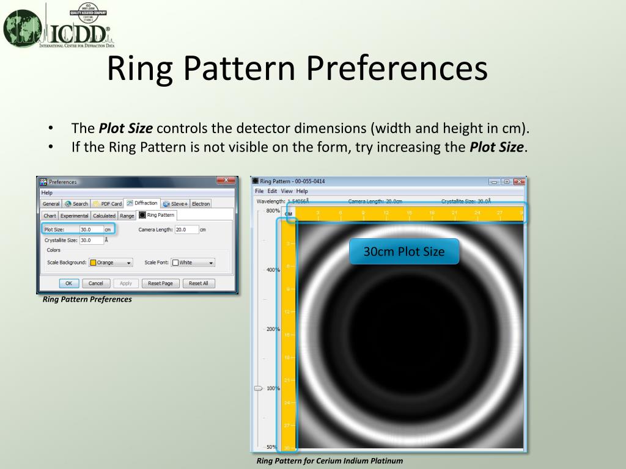
Task: Click the "400%" zoom label
Action: point(273,270)
